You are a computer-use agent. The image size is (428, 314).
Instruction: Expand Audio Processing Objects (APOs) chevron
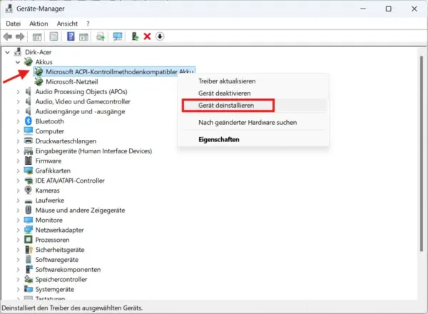point(18,92)
